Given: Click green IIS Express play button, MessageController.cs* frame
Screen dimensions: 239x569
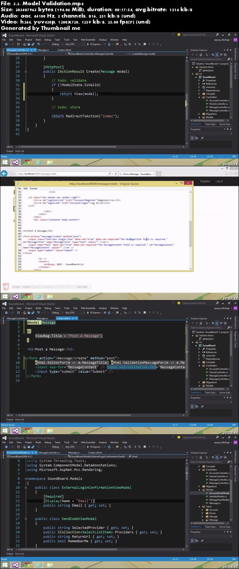Looking at the screenshot, I should point(89,44).
